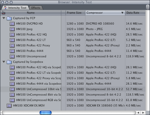Click the 1280 x 1080 frame size cell
The height and width of the screenshot is (115, 150).
[x=75, y=24]
